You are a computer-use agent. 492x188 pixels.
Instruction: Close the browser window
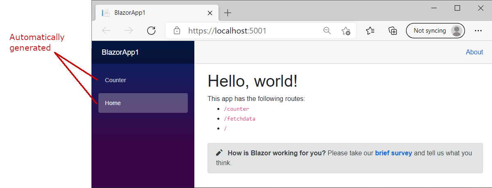click(481, 8)
